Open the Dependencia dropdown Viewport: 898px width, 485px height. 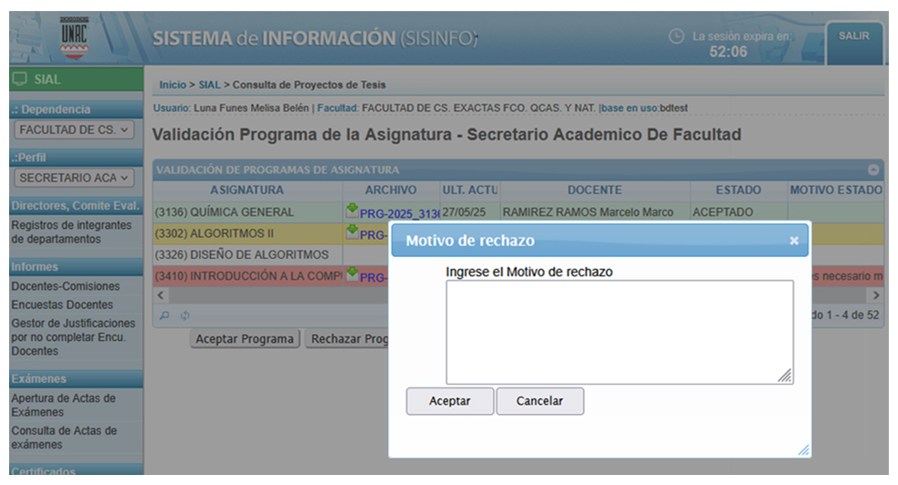pos(75,130)
